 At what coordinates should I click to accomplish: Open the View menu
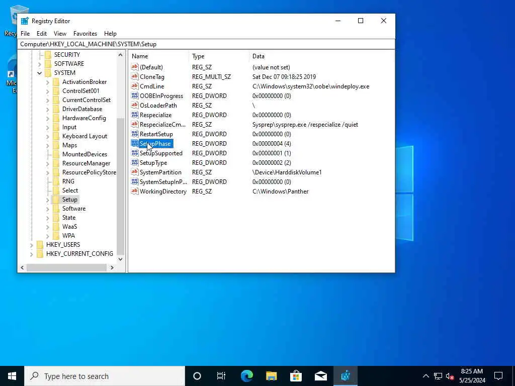(60, 34)
